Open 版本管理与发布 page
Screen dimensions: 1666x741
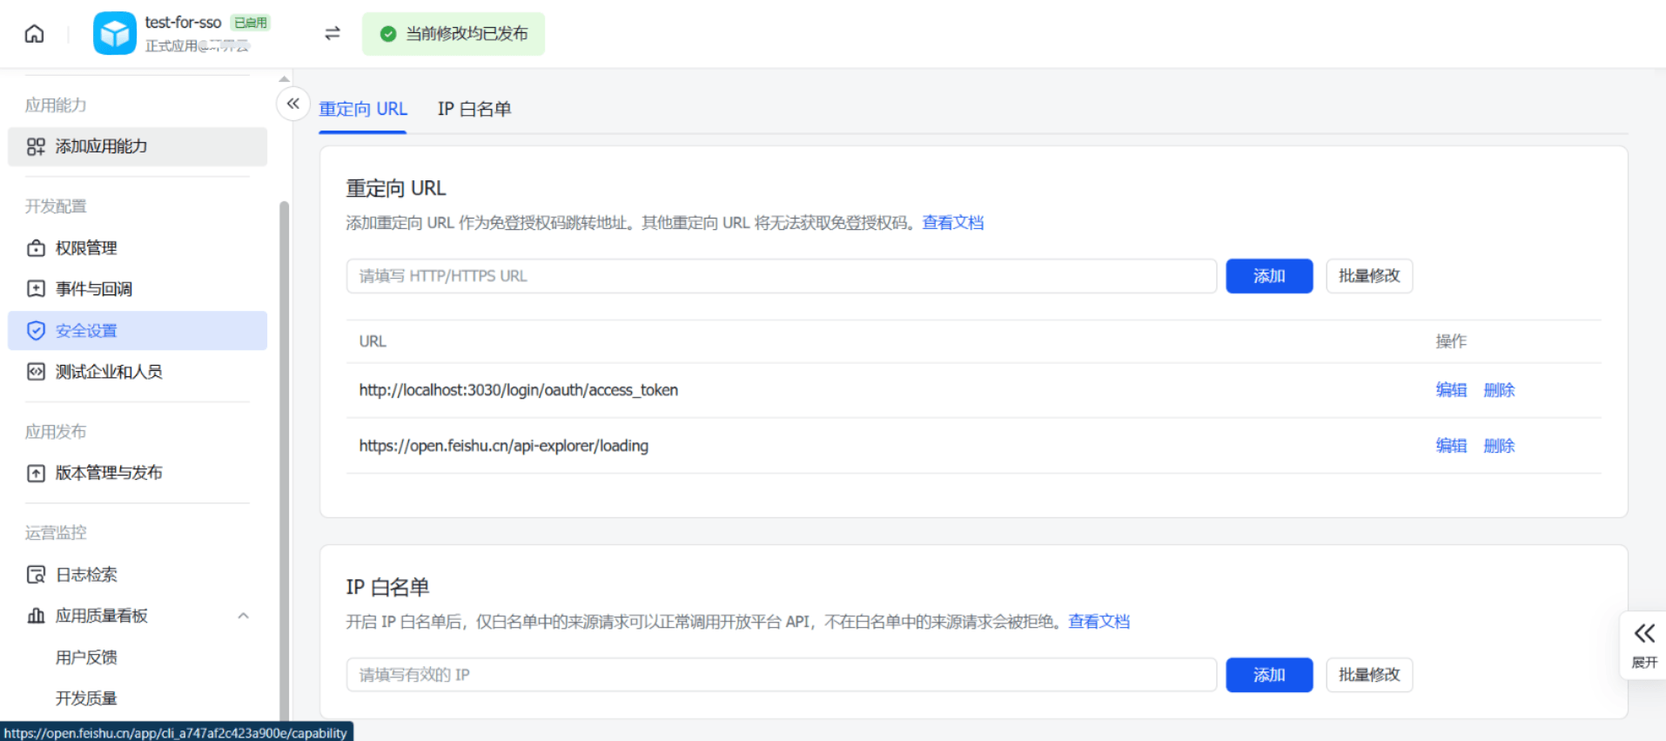(109, 473)
